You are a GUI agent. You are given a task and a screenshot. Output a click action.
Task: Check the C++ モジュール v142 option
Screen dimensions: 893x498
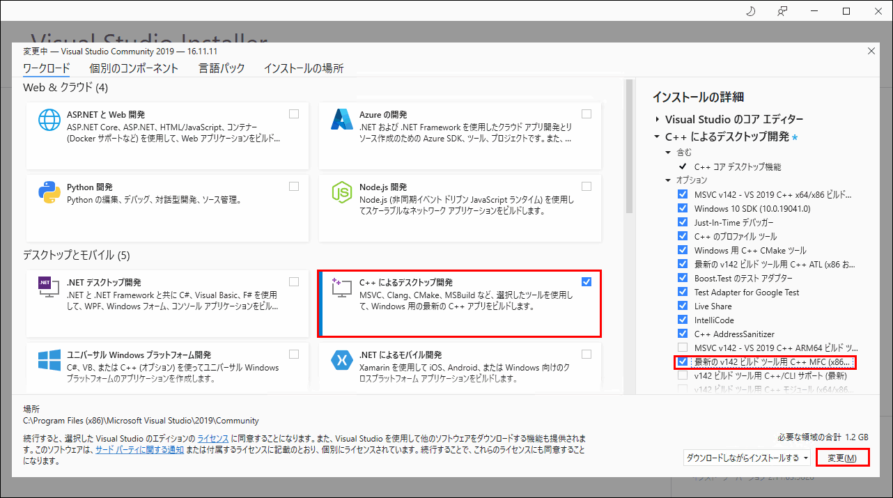[683, 389]
